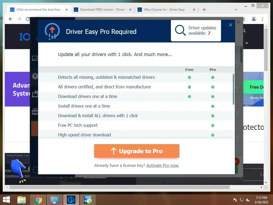
Task: Click the IObit logo on the webpage
Action: coord(24,37)
